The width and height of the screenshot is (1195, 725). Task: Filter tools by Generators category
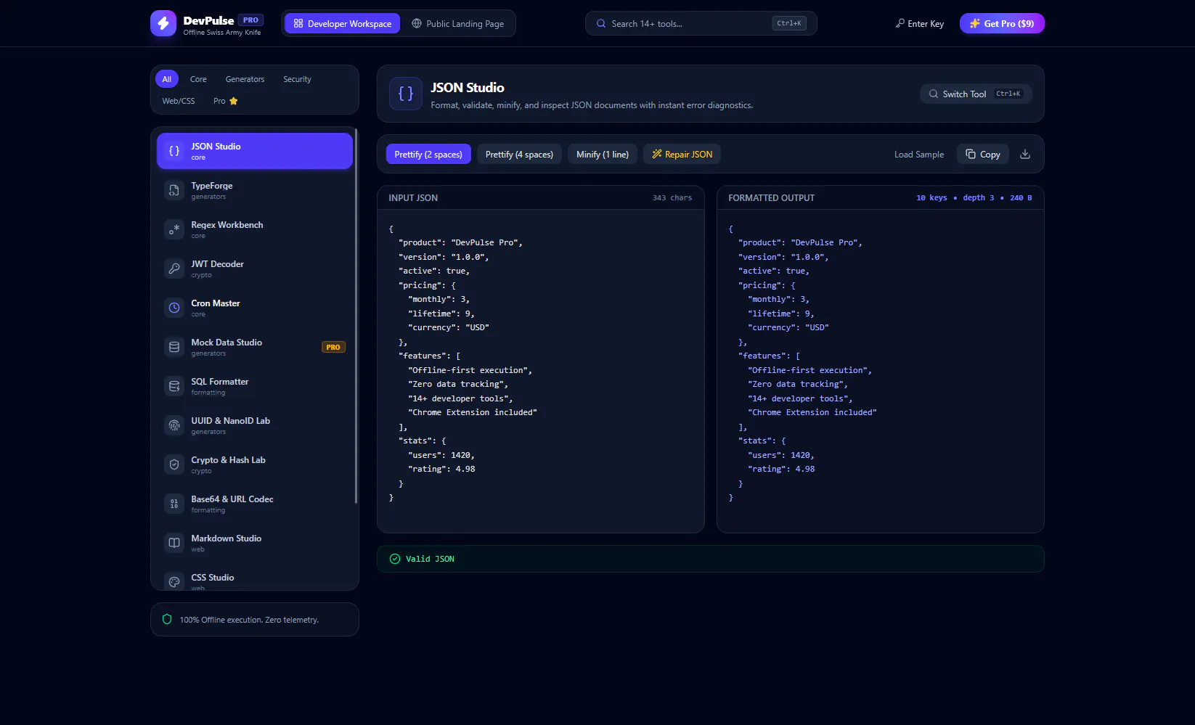pos(245,79)
